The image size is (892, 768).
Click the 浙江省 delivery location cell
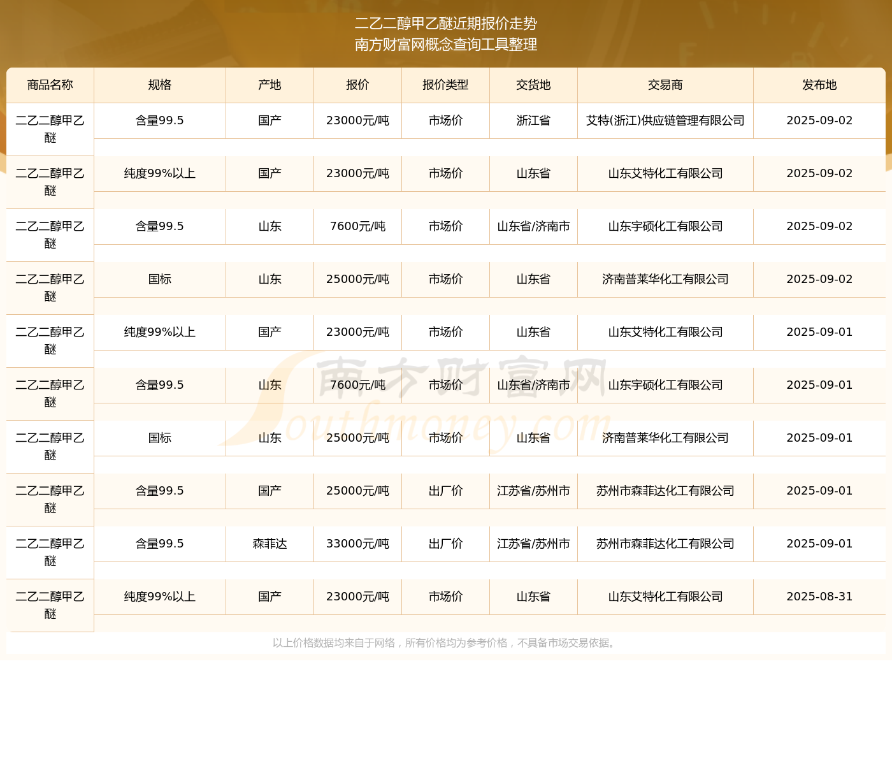pos(533,120)
